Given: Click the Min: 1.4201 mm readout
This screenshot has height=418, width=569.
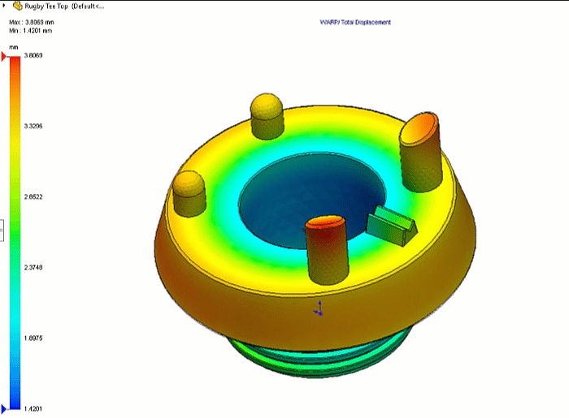Looking at the screenshot, I should 32,30.
